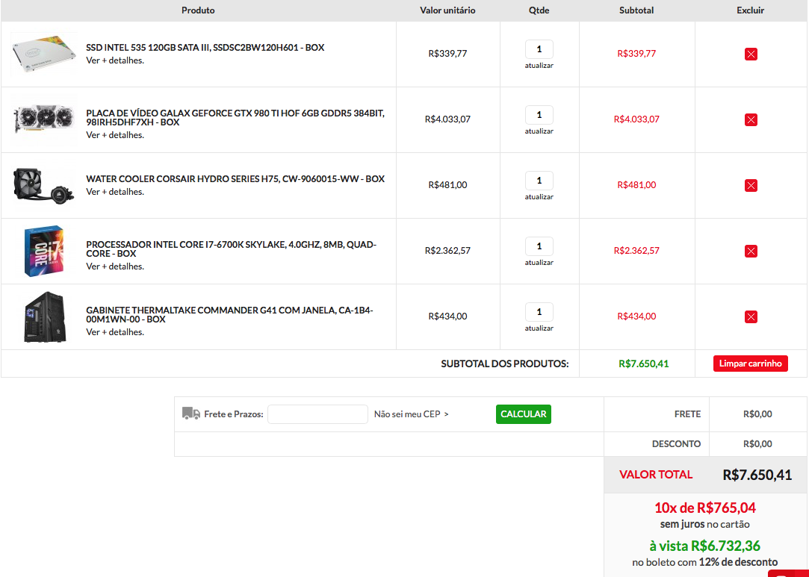View the Corsair water cooler product image
809x577 pixels.
pos(43,186)
